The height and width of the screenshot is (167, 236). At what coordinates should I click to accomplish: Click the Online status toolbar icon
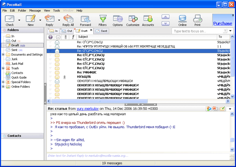coord(183,19)
